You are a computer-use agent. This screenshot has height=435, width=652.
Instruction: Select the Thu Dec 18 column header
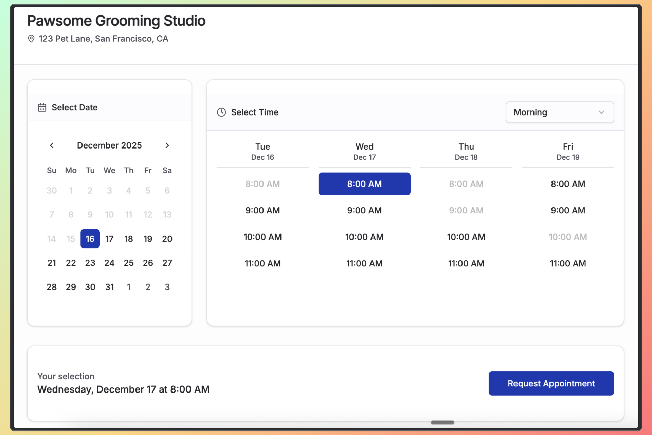pos(466,152)
